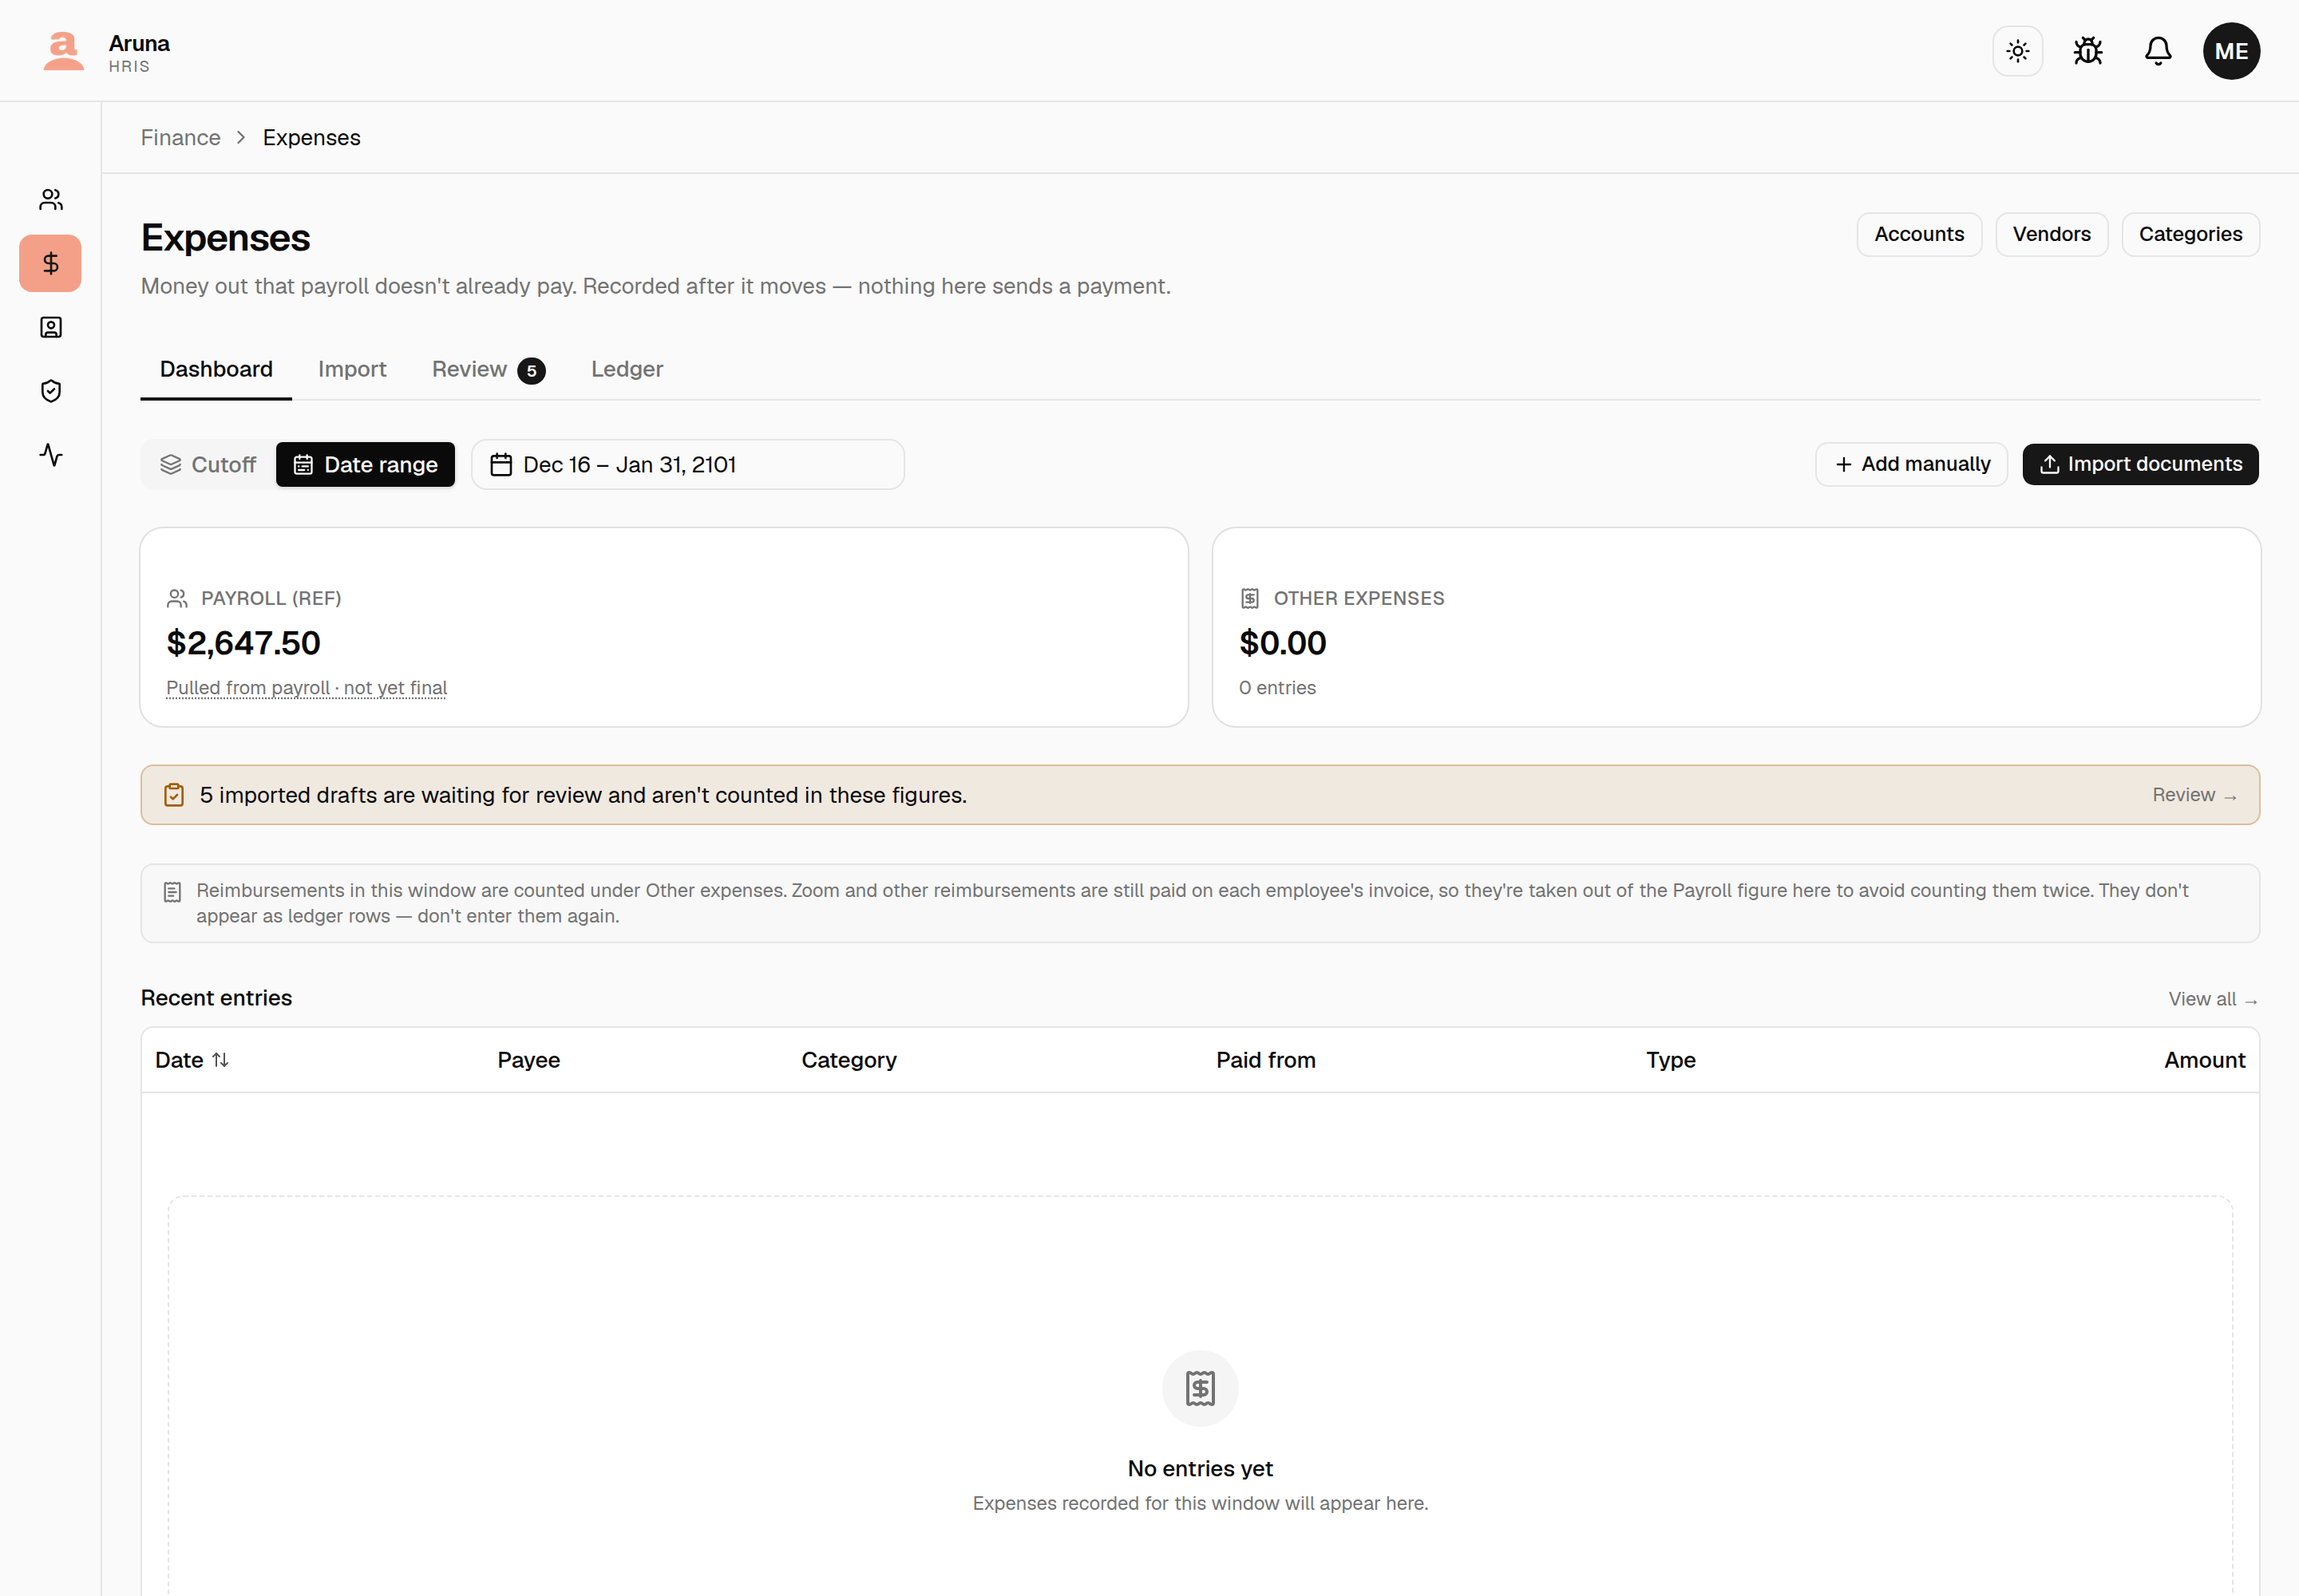Screen dimensions: 2299x1596
Task: Open People section in sidebar
Action: [51, 200]
